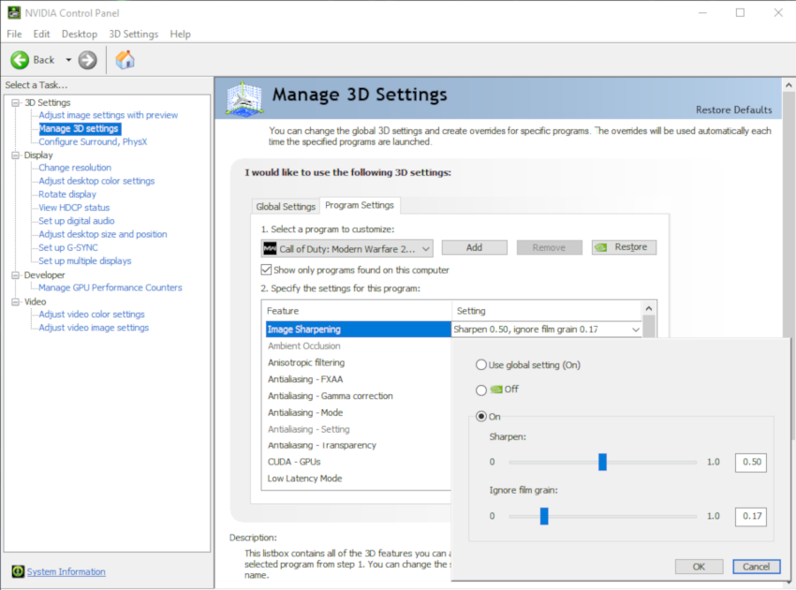
Task: Select the Use global setting radio button
Action: pos(481,364)
